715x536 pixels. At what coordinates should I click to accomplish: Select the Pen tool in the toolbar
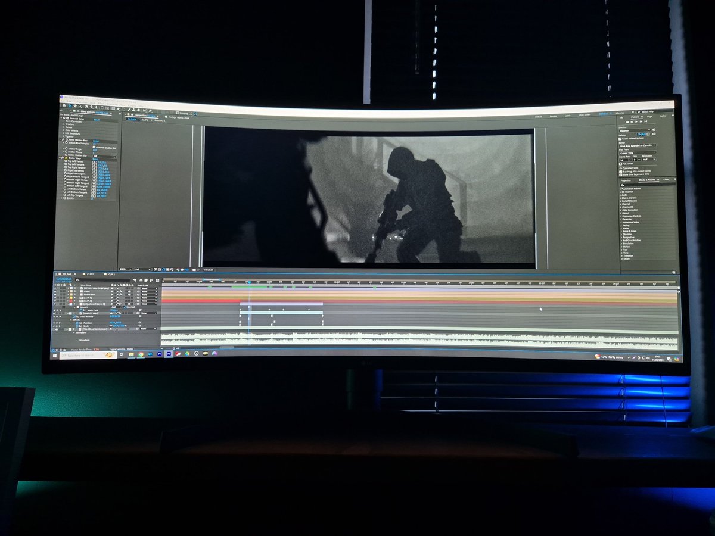(x=118, y=108)
